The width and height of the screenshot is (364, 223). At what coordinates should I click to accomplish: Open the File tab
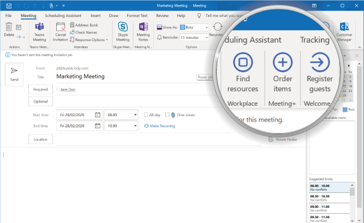click(8, 16)
